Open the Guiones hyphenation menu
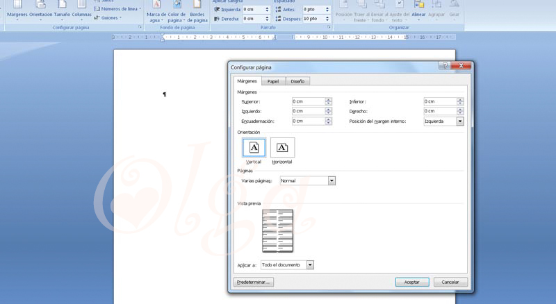Screen dimensions: 556x304 coord(108,18)
